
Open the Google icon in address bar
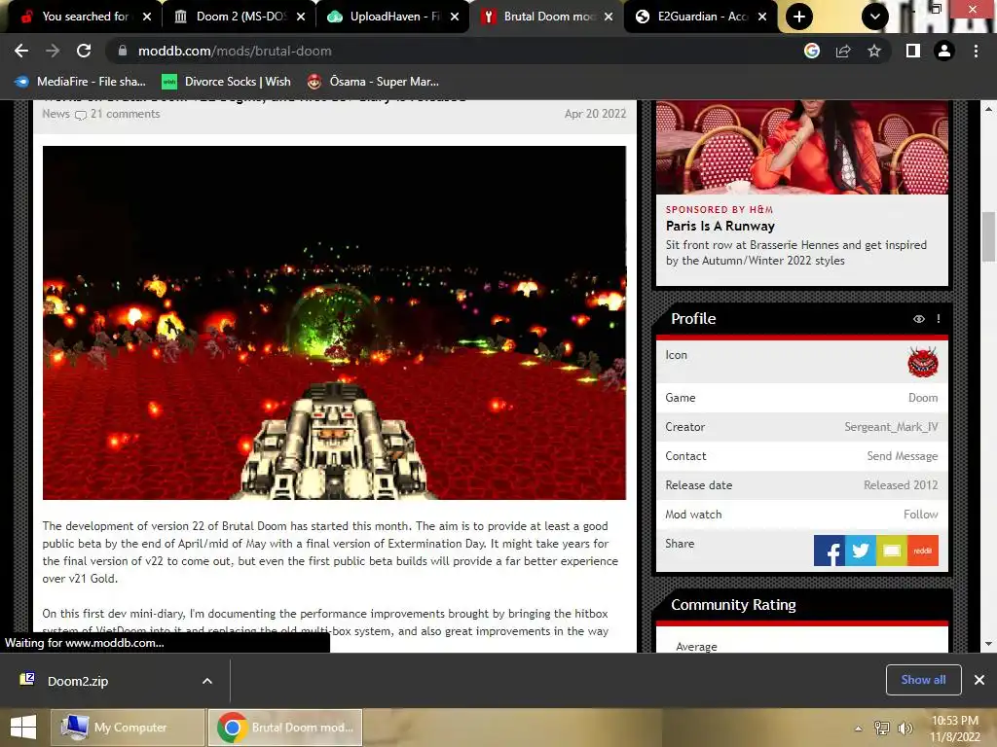coord(811,51)
